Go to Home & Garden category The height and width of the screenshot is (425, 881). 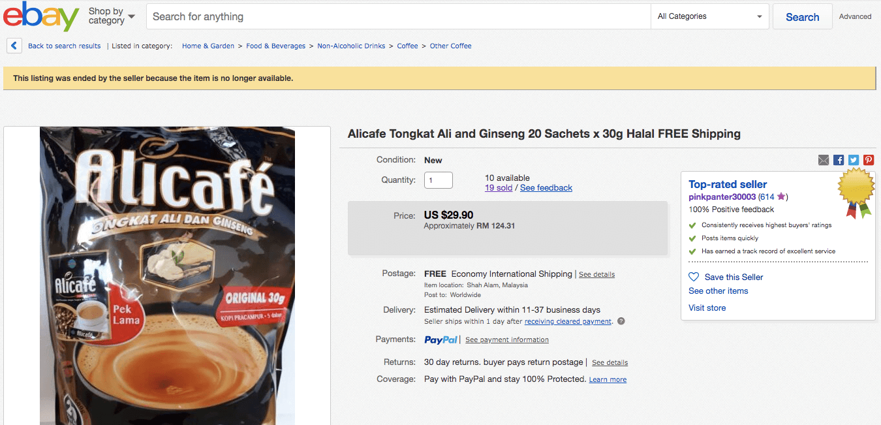pos(208,46)
